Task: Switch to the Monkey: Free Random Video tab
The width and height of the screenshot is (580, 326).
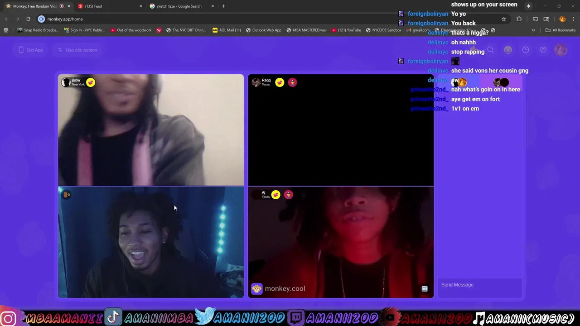Action: [x=32, y=6]
